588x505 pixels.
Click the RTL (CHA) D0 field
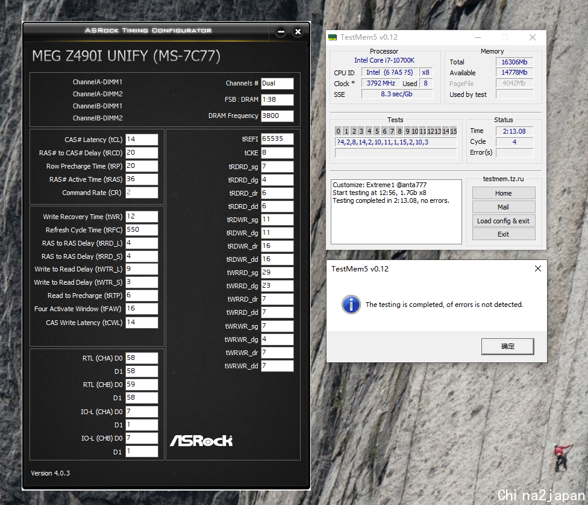tap(142, 358)
